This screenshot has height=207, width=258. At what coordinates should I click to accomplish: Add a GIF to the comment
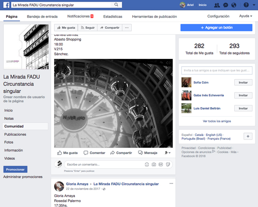coord(161,164)
